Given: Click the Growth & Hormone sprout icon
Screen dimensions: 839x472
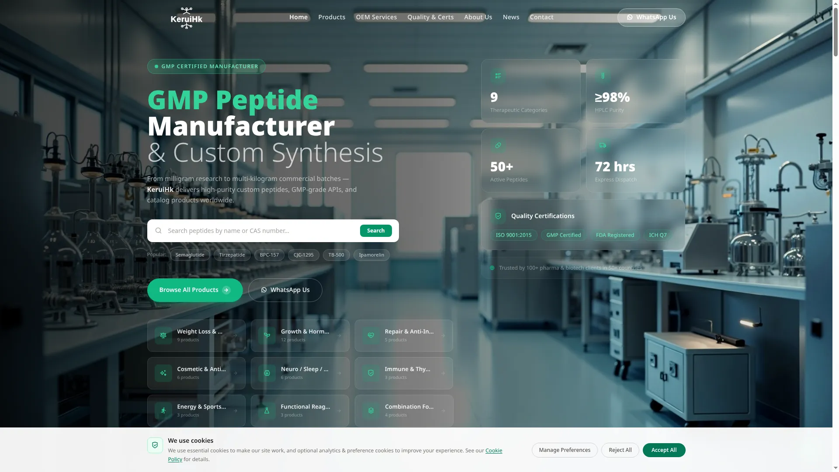Looking at the screenshot, I should [267, 336].
